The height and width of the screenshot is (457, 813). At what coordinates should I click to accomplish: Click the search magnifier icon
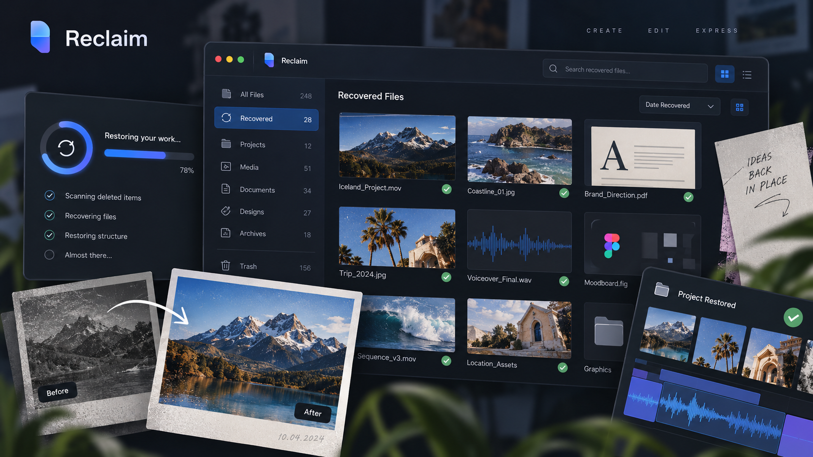click(553, 68)
